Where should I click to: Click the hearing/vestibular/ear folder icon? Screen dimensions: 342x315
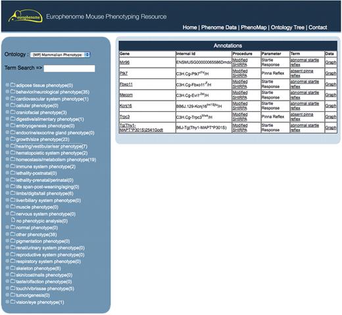12,146
